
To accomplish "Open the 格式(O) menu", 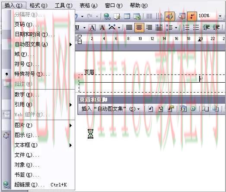I will 38,6.
